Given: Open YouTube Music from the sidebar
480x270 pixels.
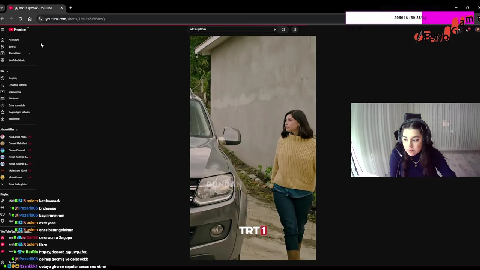Looking at the screenshot, I should point(16,60).
